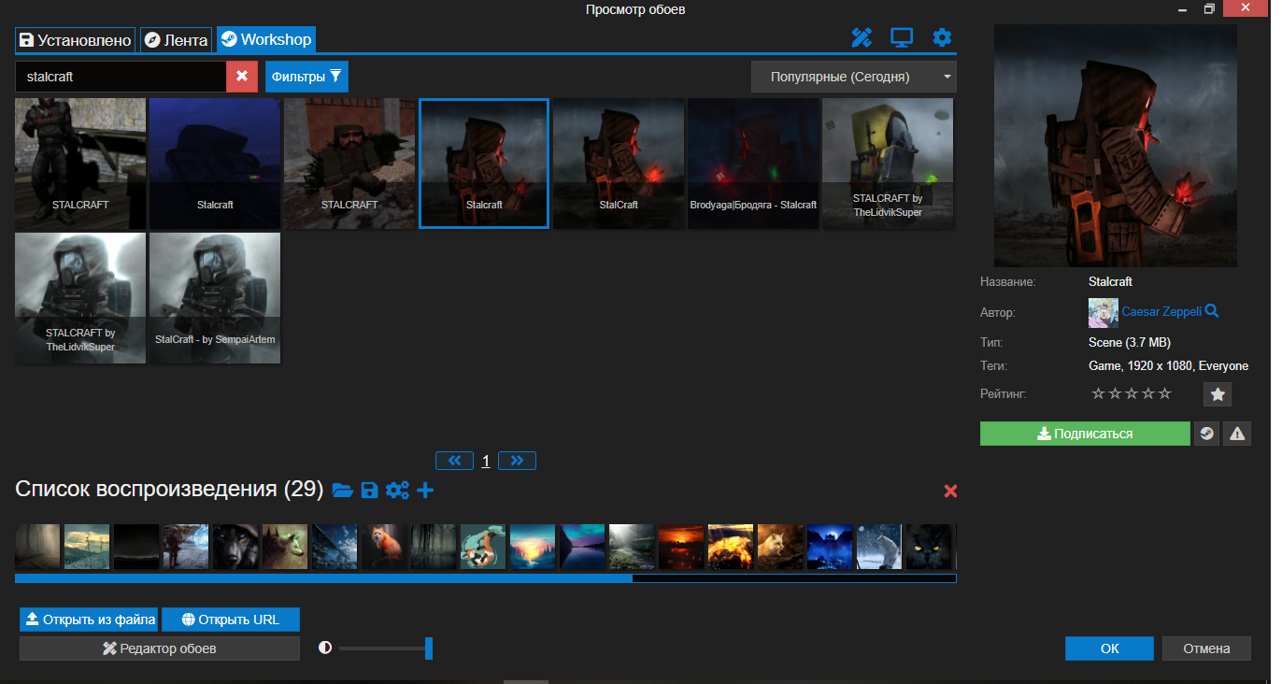Select the white wolf in snow playlist thumbnail
Screen dimensions: 1282x684
(x=879, y=547)
